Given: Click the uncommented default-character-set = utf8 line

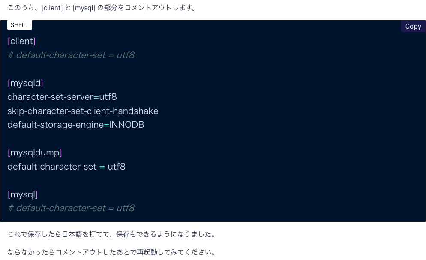Looking at the screenshot, I should click(x=66, y=167).
